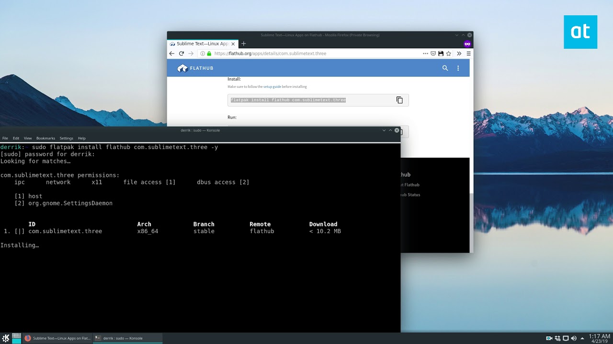This screenshot has width=613, height=344.
Task: Open Konsole View menu
Action: coord(28,138)
